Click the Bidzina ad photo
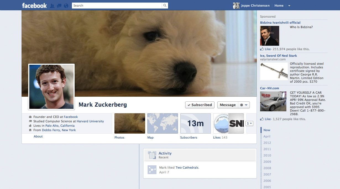The width and height of the screenshot is (340, 189). (270, 36)
